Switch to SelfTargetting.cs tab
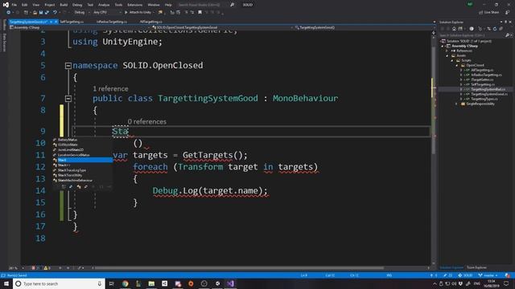 (x=72, y=22)
